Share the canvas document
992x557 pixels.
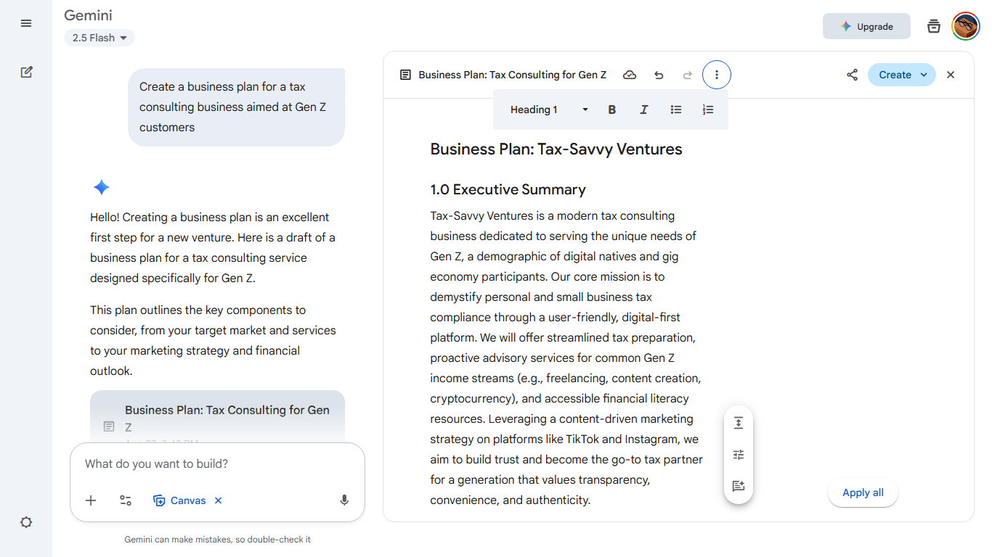coord(852,75)
